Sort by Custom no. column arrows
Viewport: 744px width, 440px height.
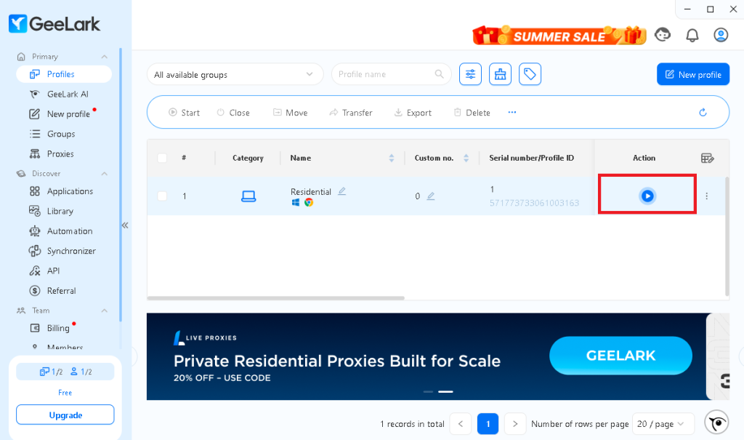pos(466,158)
